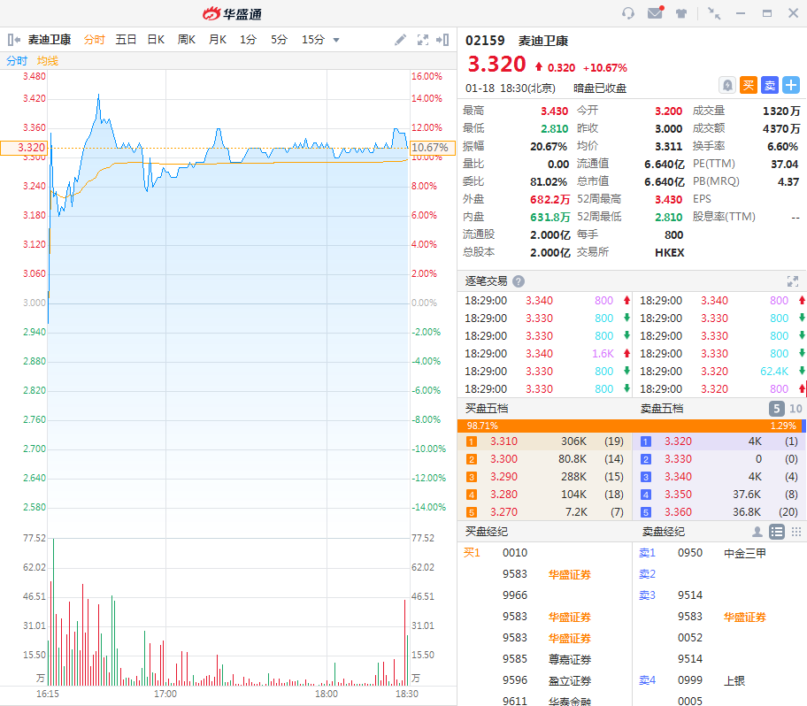Collapse the left panel icon beside 麦迪卫康

point(14,40)
